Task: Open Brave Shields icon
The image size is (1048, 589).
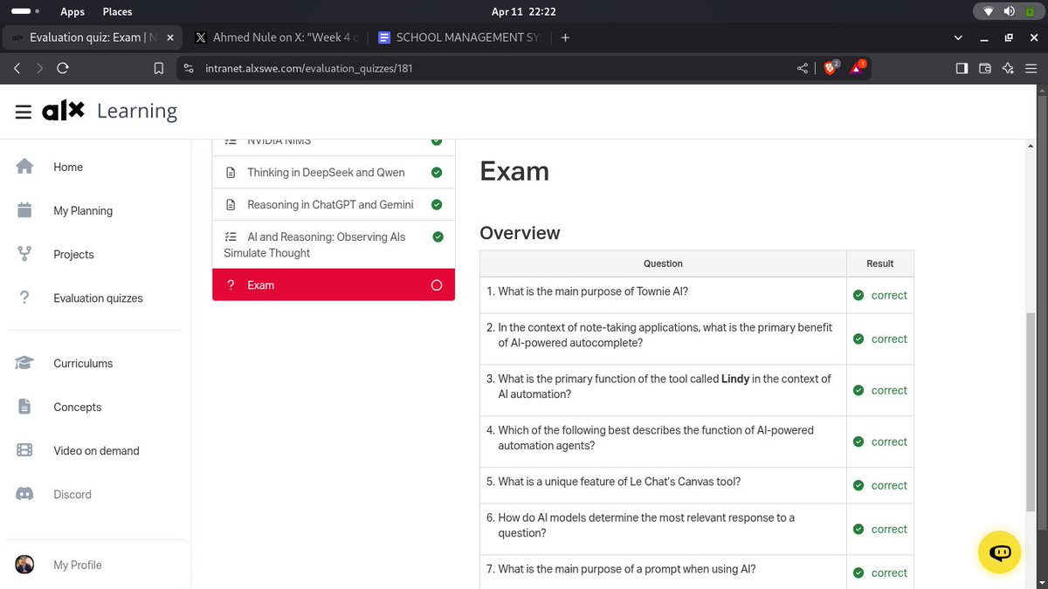Action: click(831, 67)
